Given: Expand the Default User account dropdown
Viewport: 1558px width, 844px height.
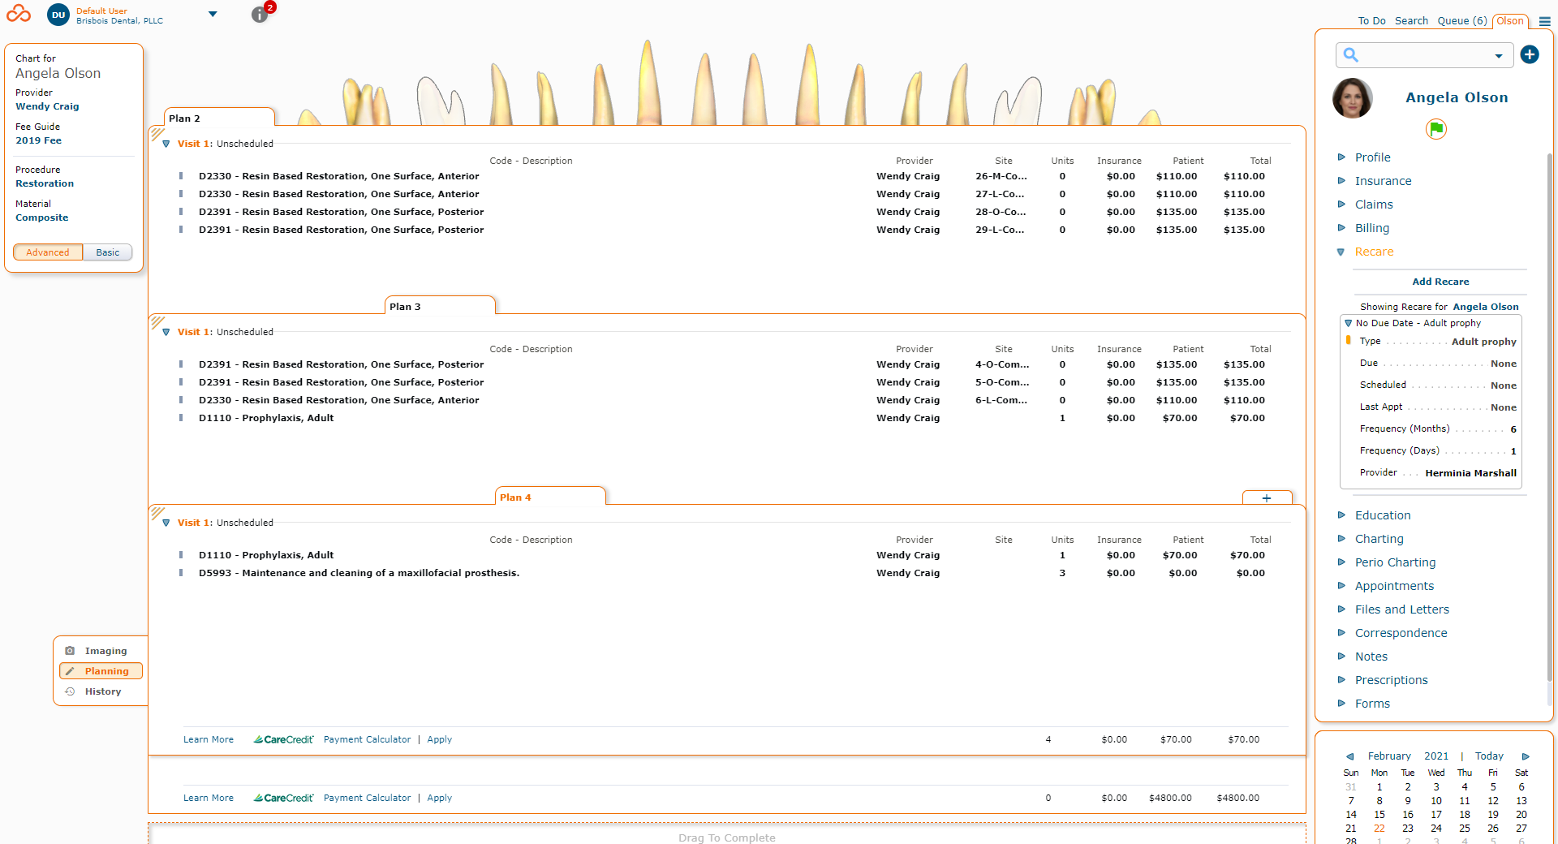Looking at the screenshot, I should point(213,14).
